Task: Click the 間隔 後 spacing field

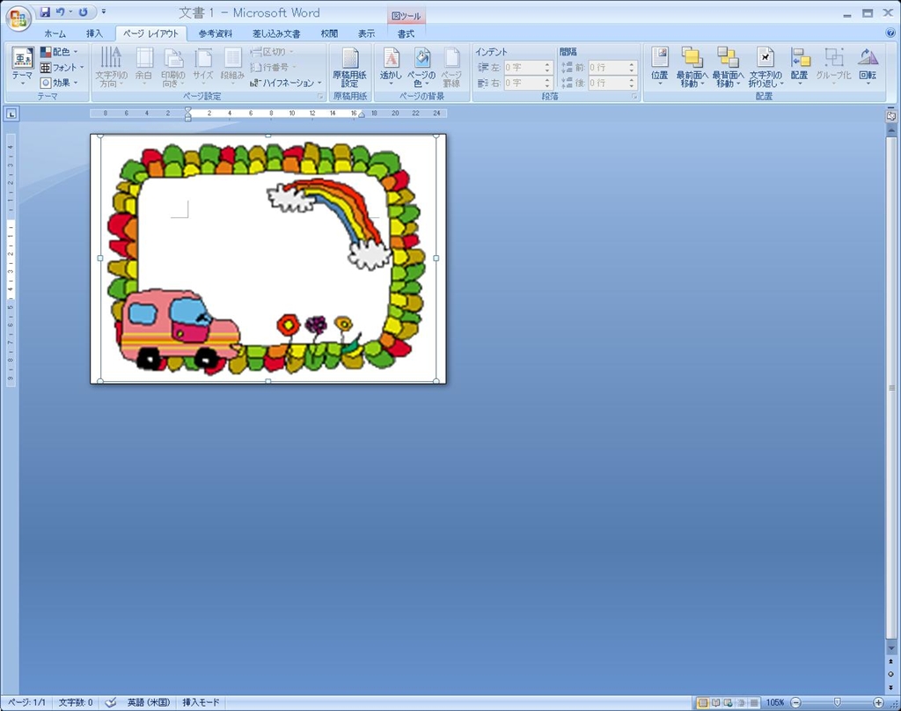Action: 612,83
